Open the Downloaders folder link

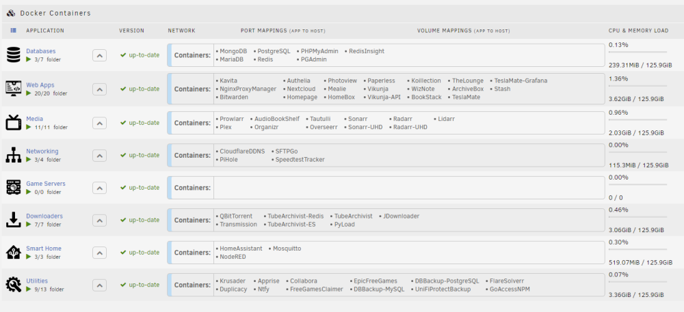point(44,216)
